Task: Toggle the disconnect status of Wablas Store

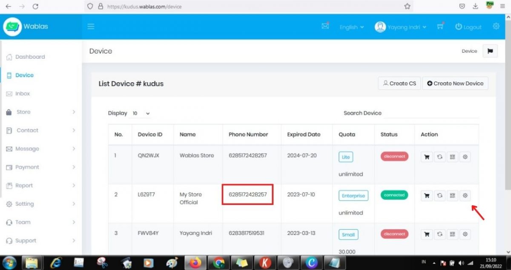Action: 394,156
